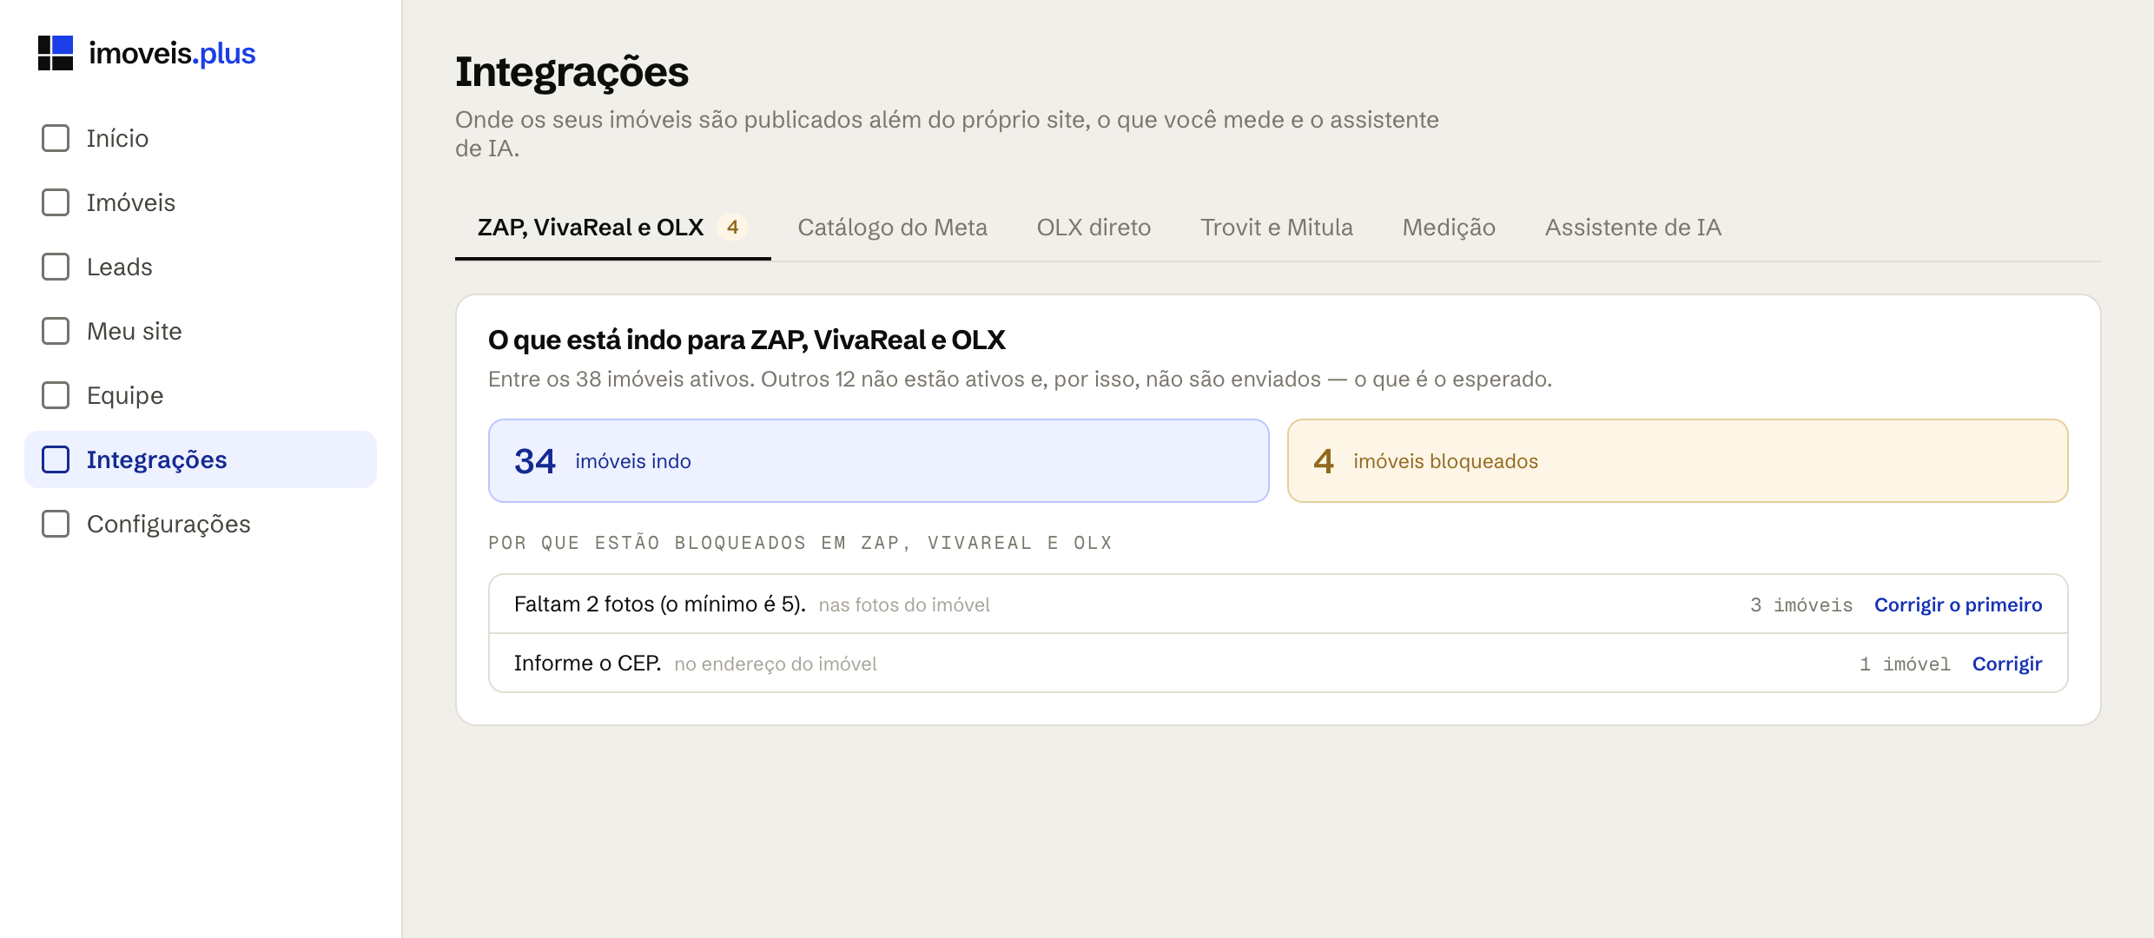Image resolution: width=2154 pixels, height=938 pixels.
Task: Click Corrigir on the Informe o CEP row
Action: (2006, 664)
